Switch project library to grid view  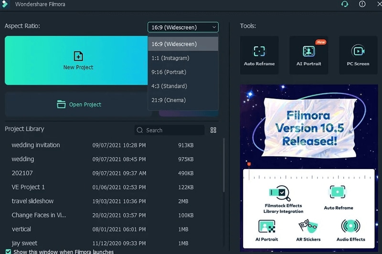point(213,130)
